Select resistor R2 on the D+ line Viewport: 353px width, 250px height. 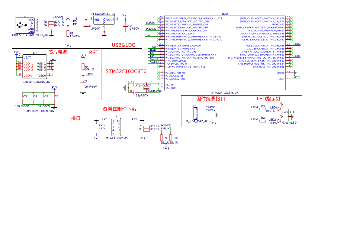[x=51, y=25]
